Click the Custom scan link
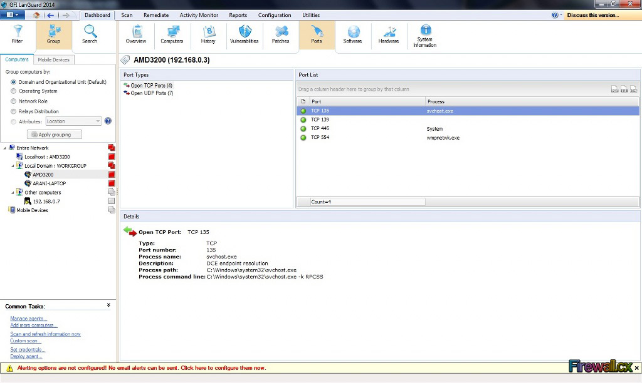 tap(25, 341)
